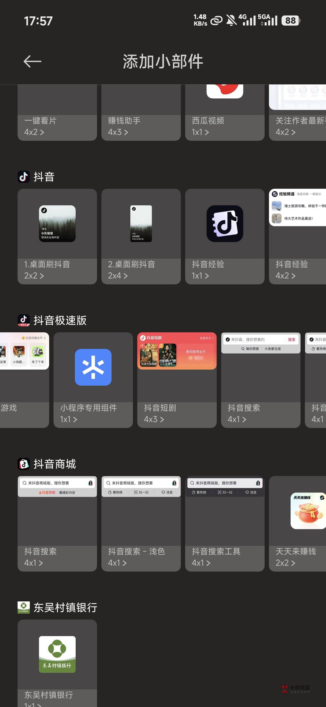Tap the 抖音商城 section app icon

tap(24, 464)
